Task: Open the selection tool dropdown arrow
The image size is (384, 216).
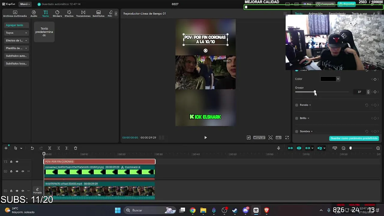Action: (x=21, y=148)
